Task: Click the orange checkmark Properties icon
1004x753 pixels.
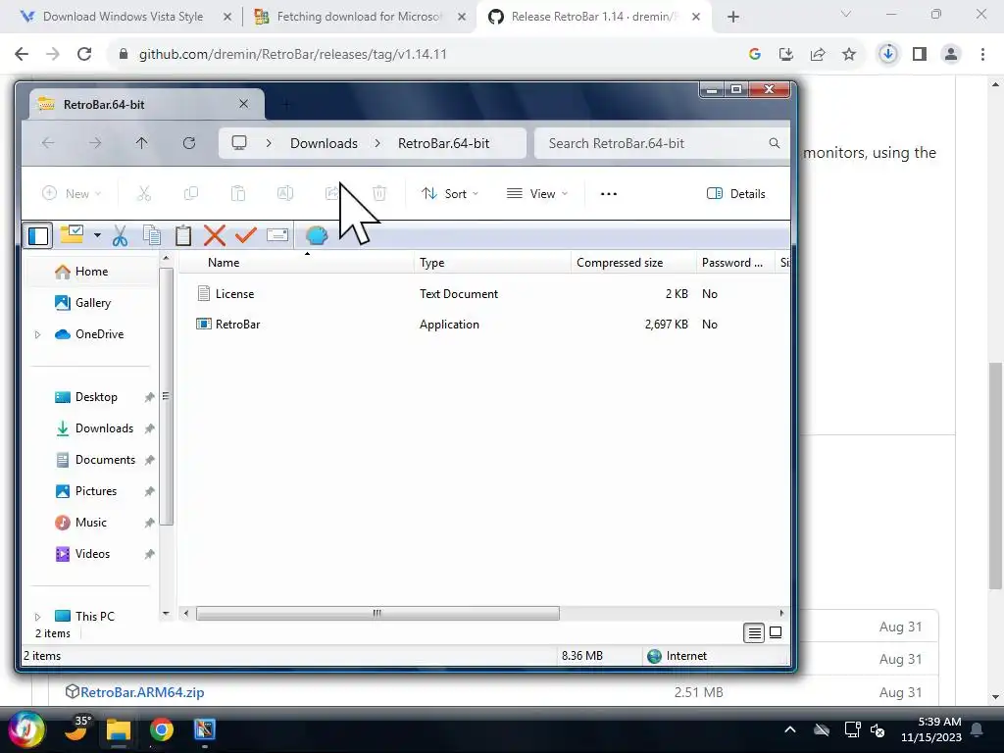Action: [246, 235]
